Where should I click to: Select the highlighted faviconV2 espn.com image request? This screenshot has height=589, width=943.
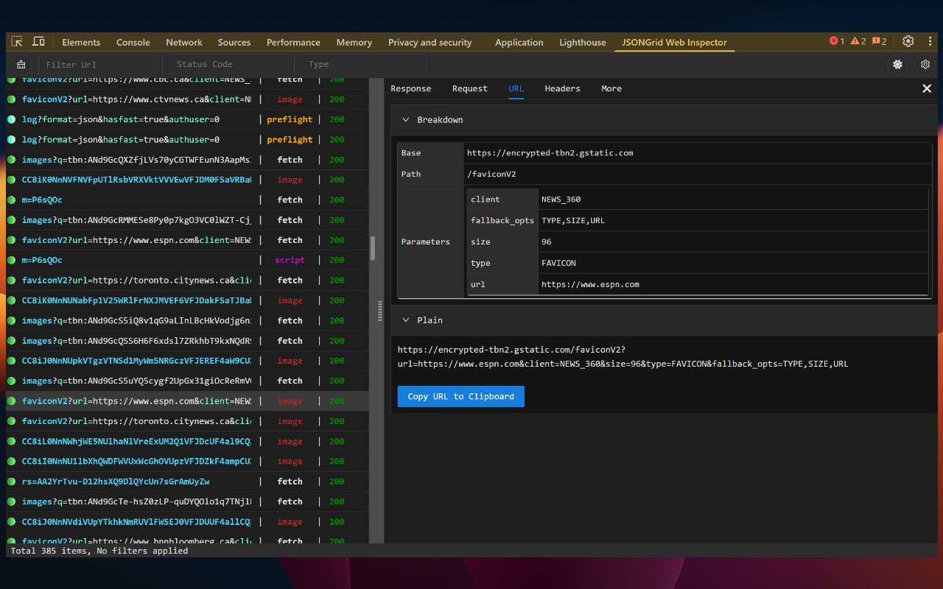click(x=188, y=401)
